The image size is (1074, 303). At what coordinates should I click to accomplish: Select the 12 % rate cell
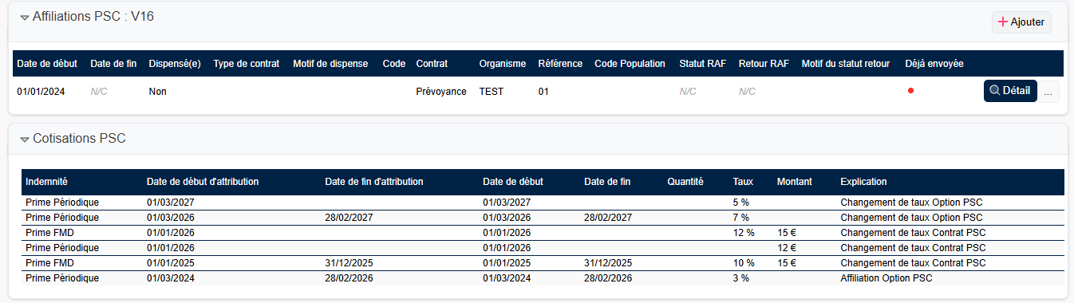tap(744, 233)
